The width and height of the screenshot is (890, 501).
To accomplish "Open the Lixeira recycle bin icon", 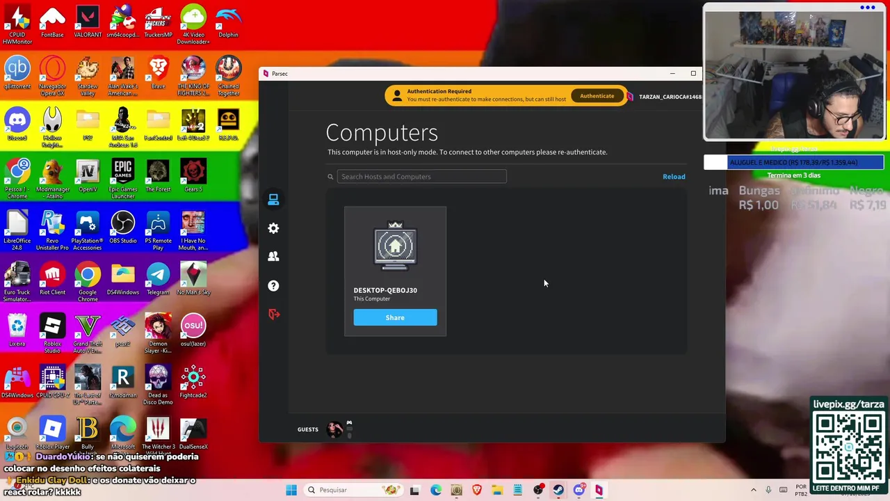I will coord(17,330).
